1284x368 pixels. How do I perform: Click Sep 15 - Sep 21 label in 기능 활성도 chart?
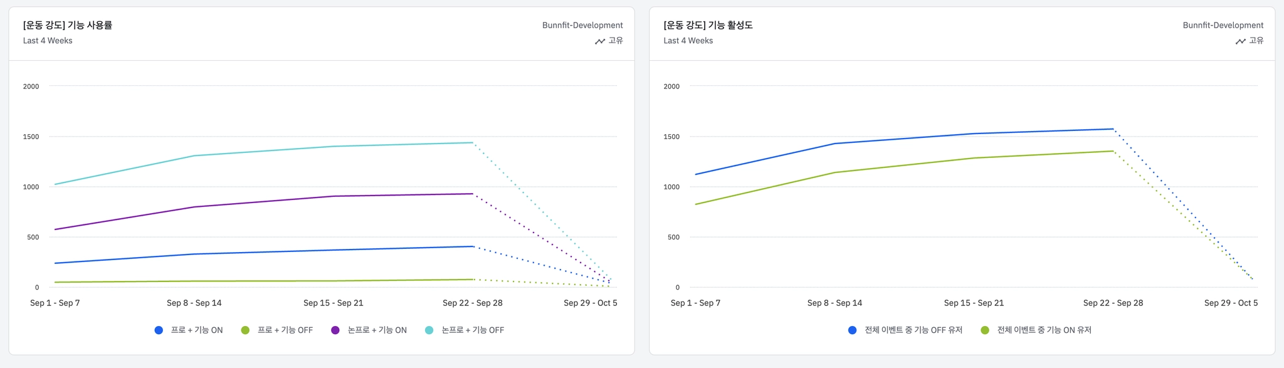tap(974, 303)
